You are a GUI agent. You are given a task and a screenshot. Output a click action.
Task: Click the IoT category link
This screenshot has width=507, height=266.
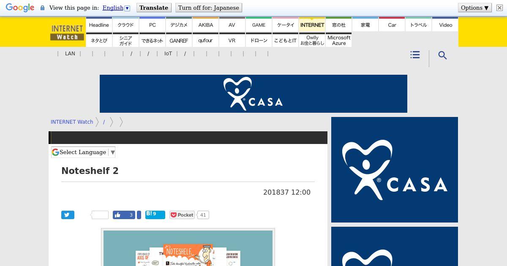(168, 54)
